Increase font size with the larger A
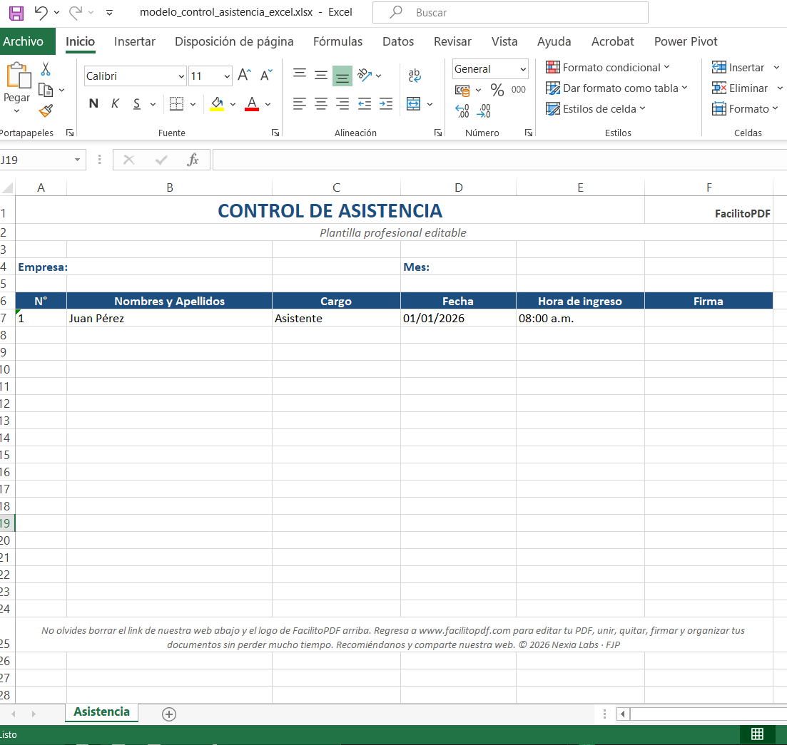Screen dimensions: 787x745 (x=245, y=75)
